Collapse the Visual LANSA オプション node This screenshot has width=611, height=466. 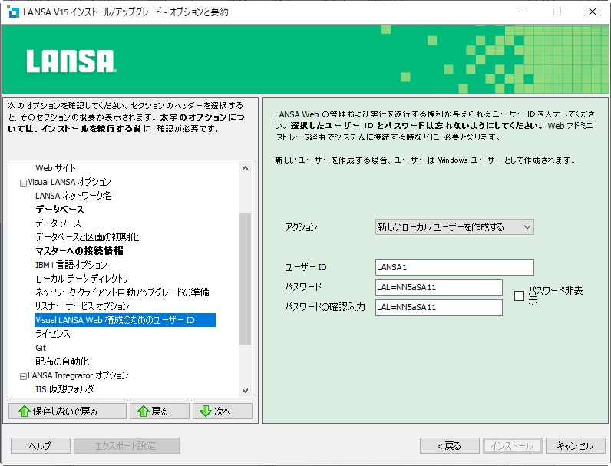click(23, 183)
